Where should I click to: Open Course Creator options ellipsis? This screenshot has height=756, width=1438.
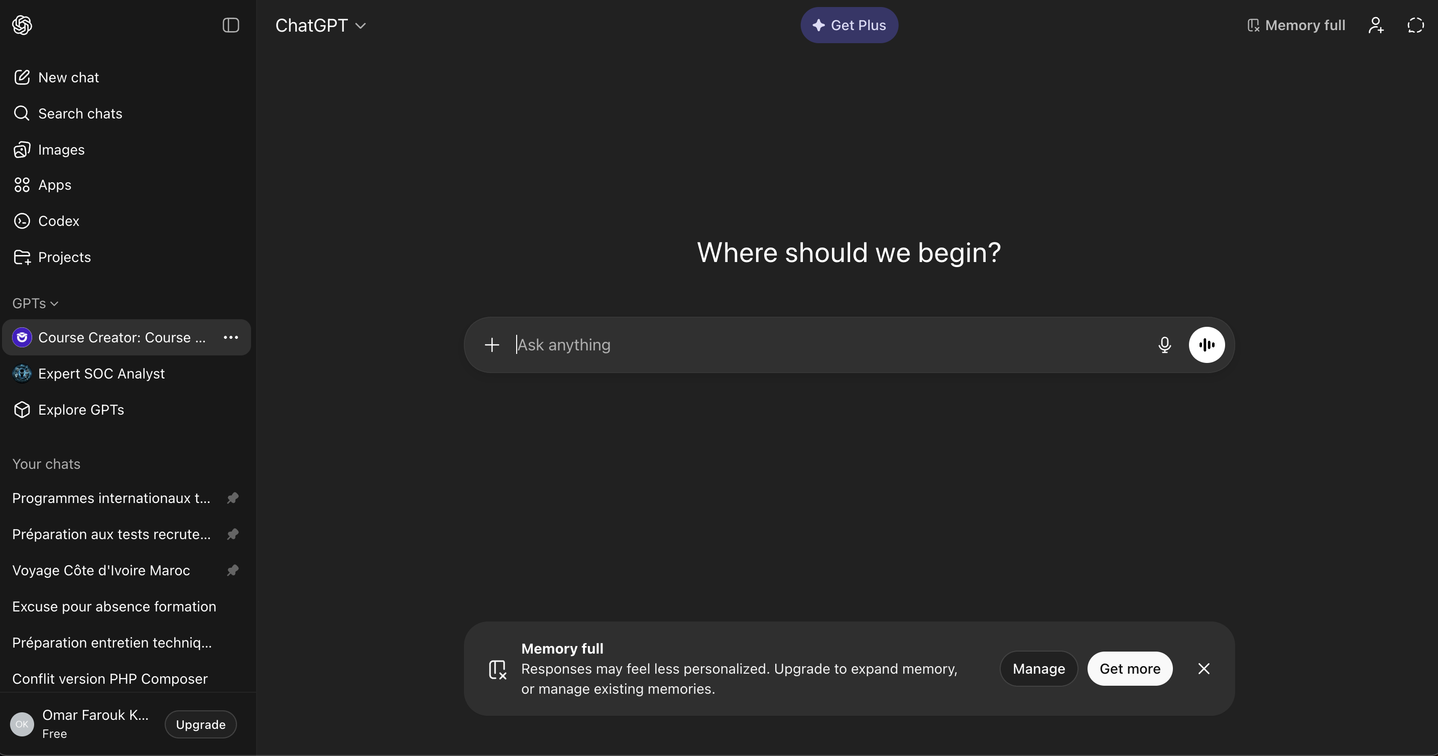pyautogui.click(x=230, y=337)
